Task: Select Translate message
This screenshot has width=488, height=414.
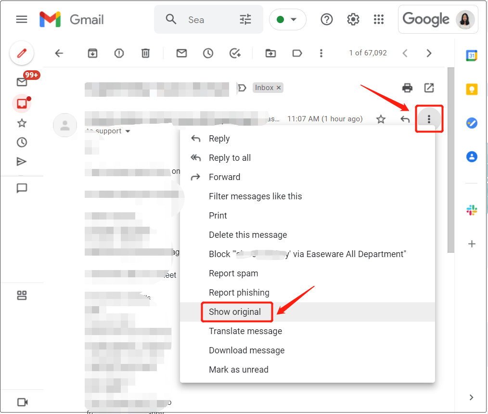Action: (307, 331)
